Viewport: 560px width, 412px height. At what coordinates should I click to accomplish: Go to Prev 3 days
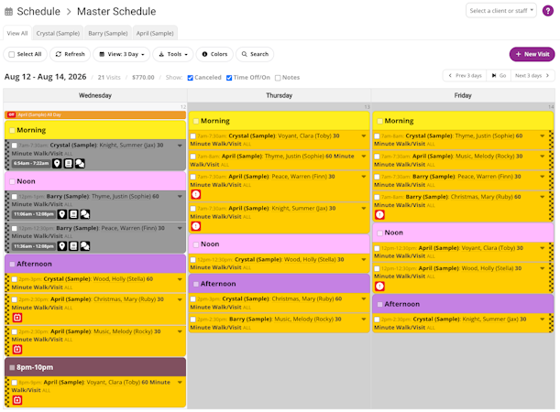465,76
